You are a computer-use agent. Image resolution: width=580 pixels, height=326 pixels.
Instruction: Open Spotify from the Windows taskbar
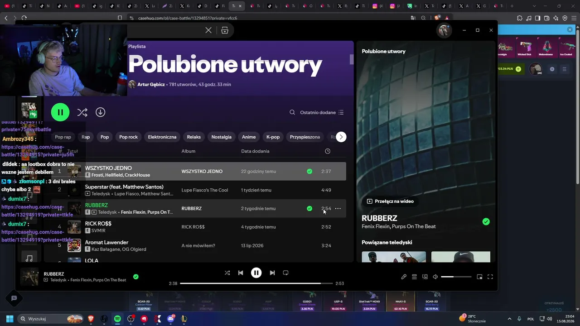pos(117,319)
